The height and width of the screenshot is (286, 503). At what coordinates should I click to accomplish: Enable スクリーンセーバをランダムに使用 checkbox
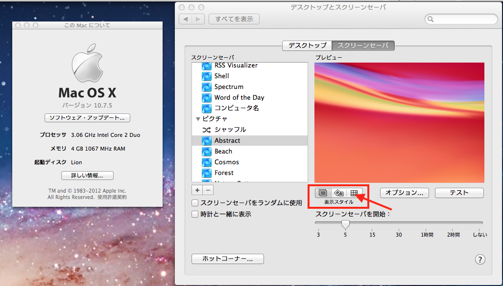click(195, 203)
